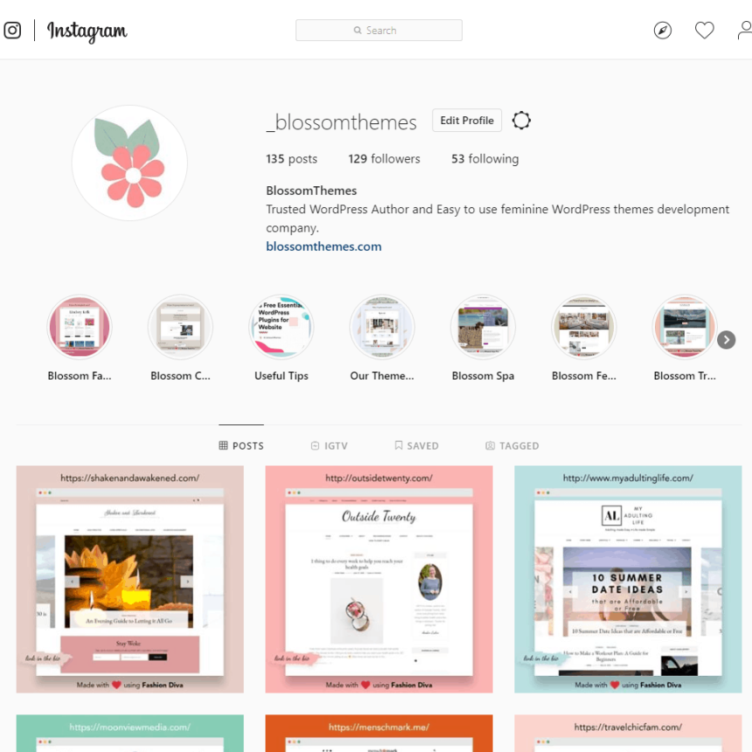Select the POSTS tab
The width and height of the screenshot is (752, 752).
point(241,446)
